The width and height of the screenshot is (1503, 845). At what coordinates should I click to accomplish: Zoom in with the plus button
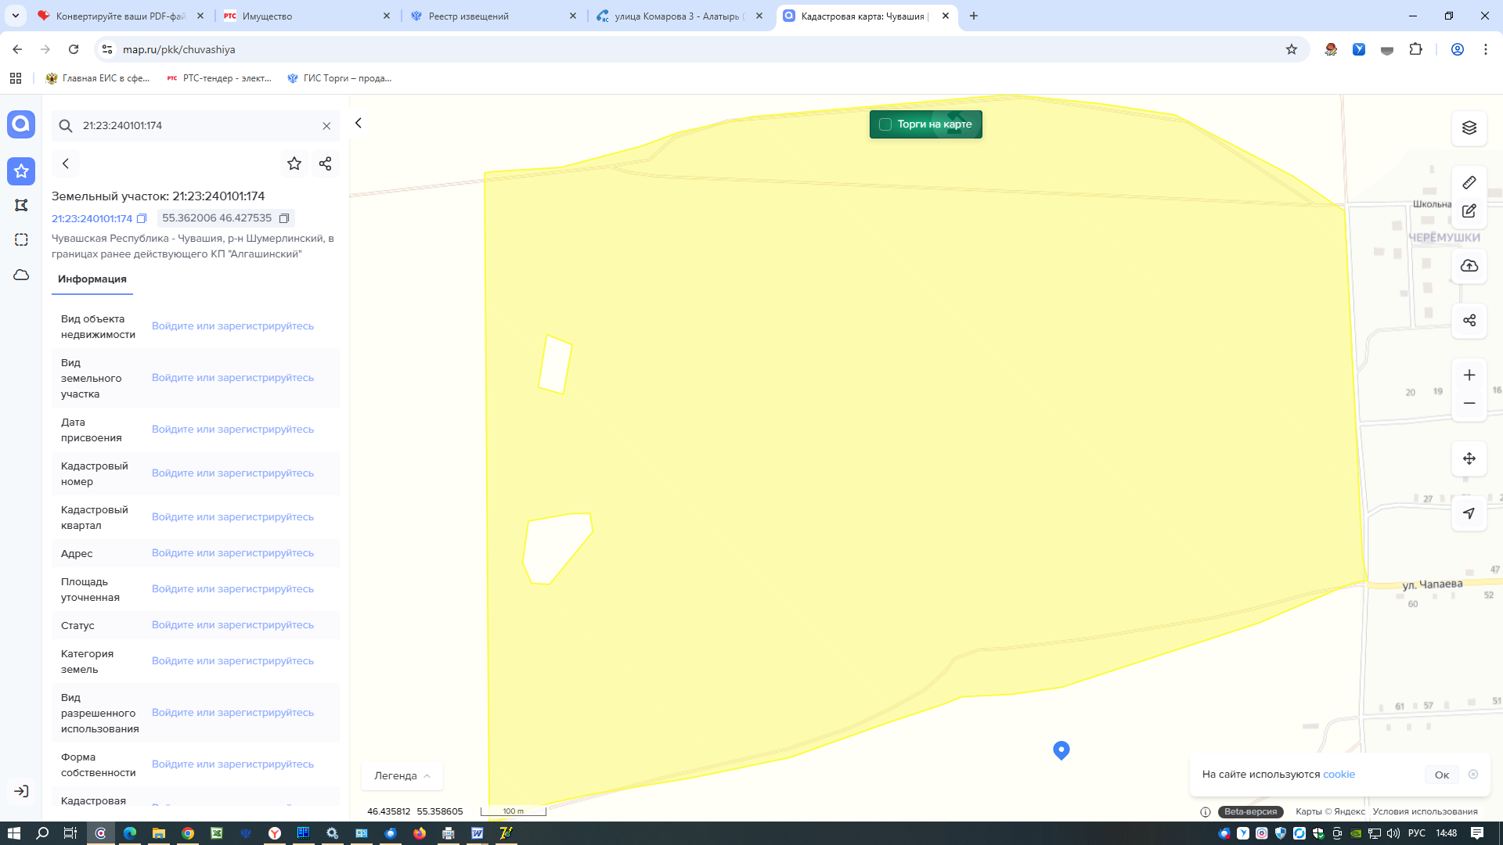click(1469, 376)
